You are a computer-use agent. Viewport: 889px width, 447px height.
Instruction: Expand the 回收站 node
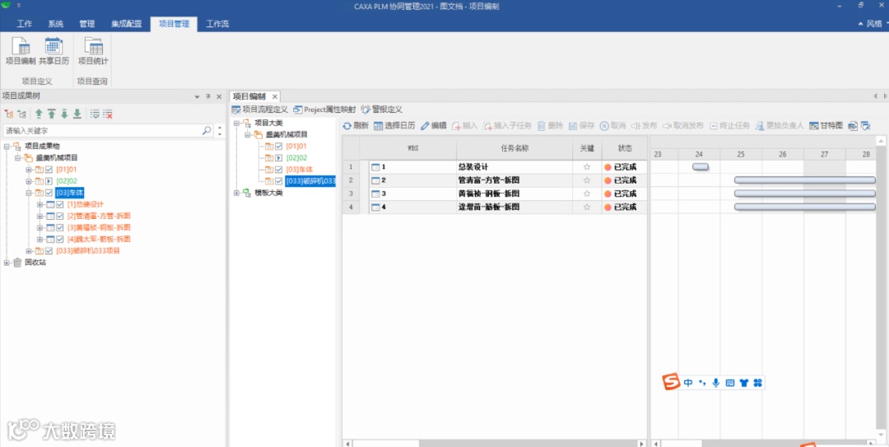(x=7, y=263)
